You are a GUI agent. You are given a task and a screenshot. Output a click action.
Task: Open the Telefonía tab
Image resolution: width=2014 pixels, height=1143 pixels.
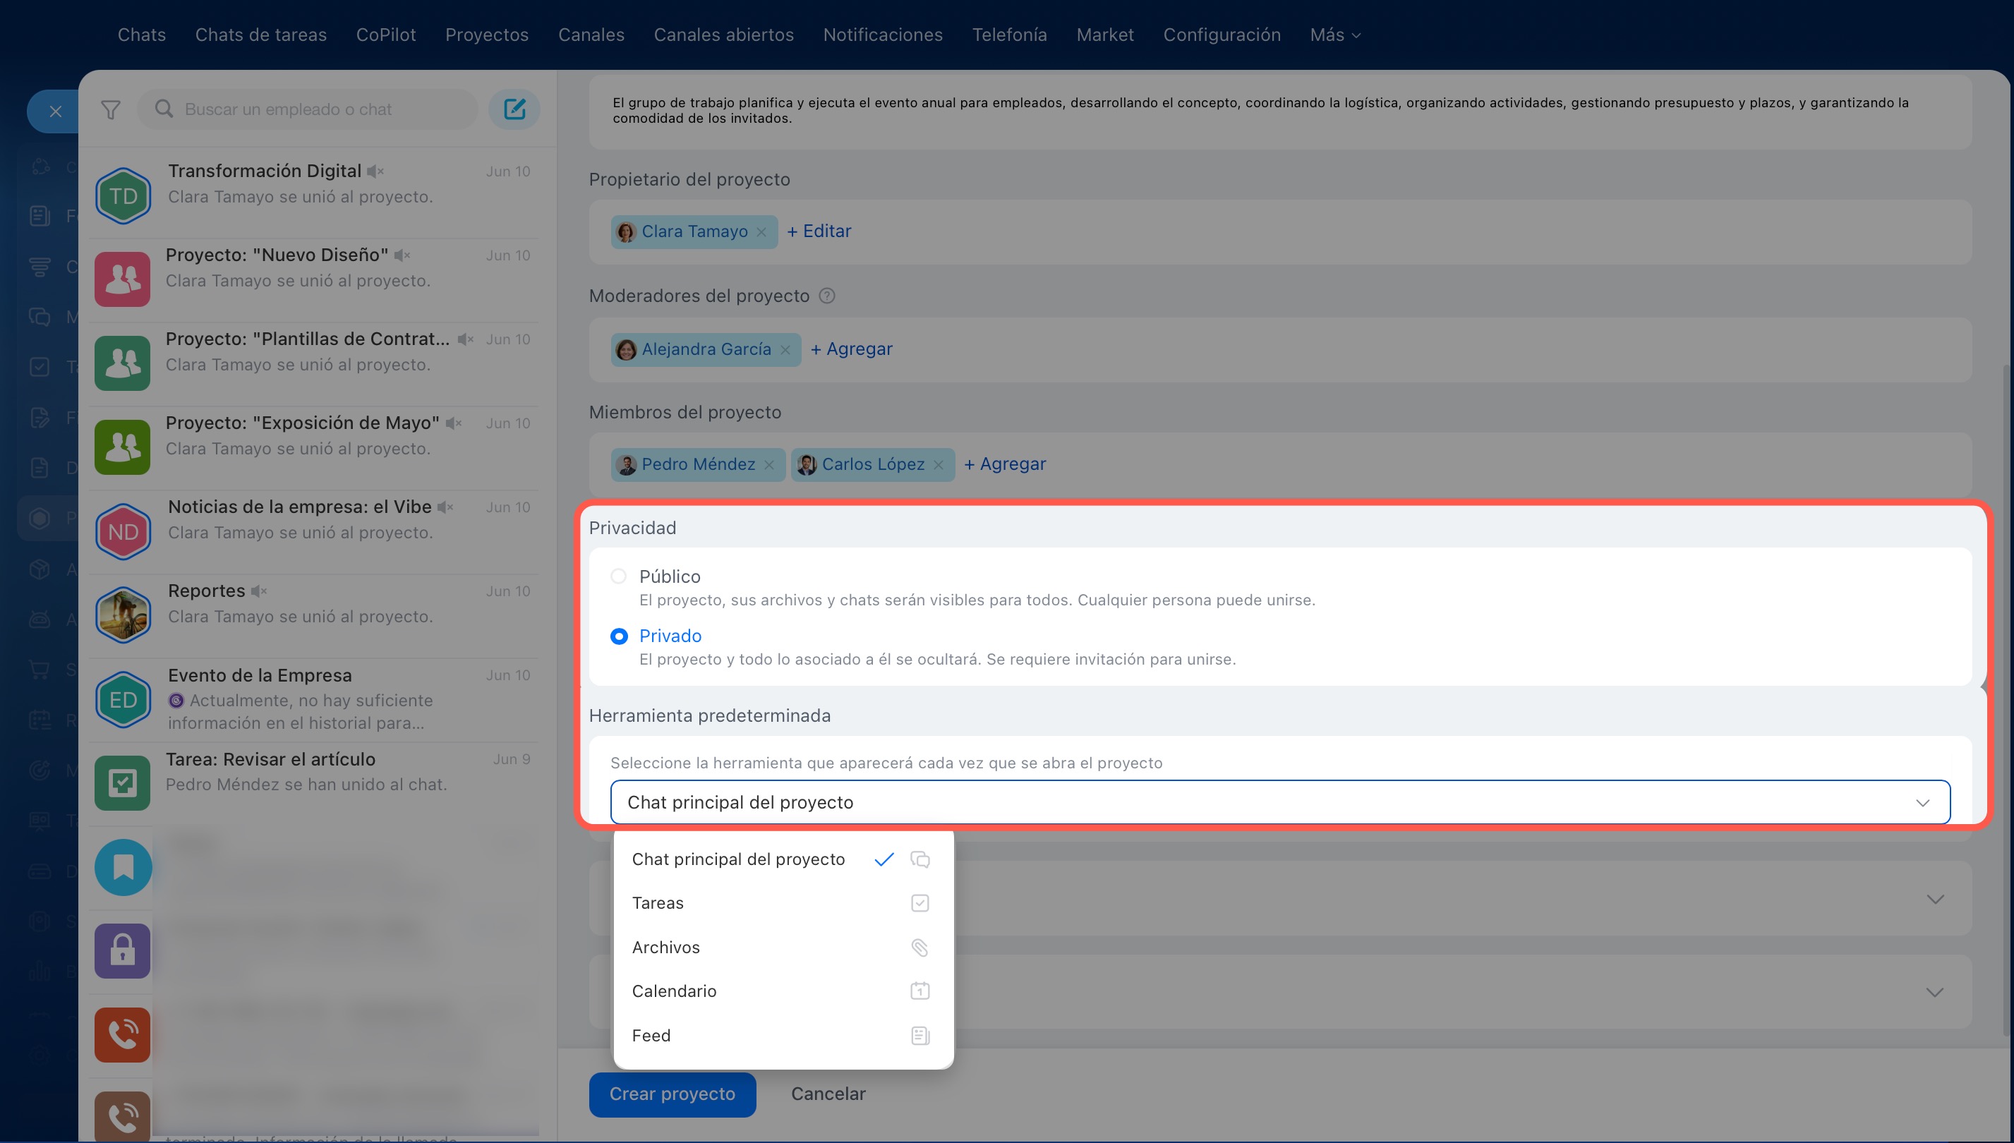coord(1009,35)
